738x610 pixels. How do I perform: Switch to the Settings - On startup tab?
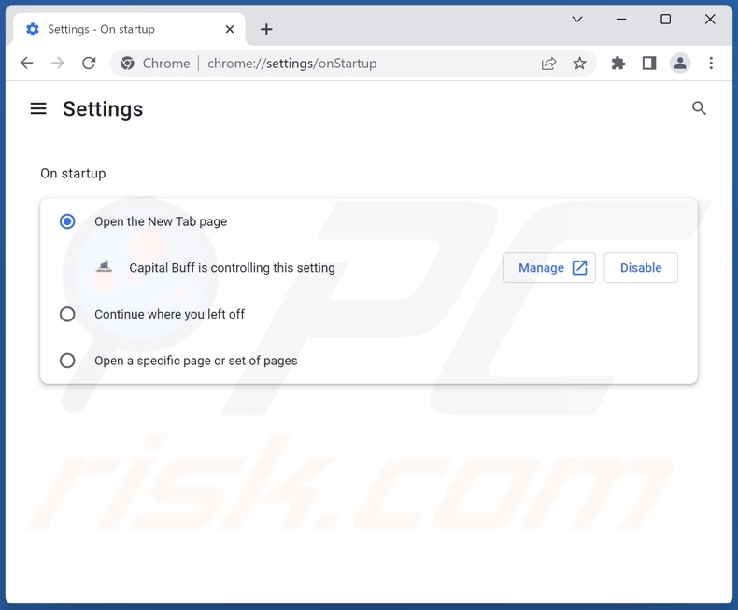click(121, 29)
